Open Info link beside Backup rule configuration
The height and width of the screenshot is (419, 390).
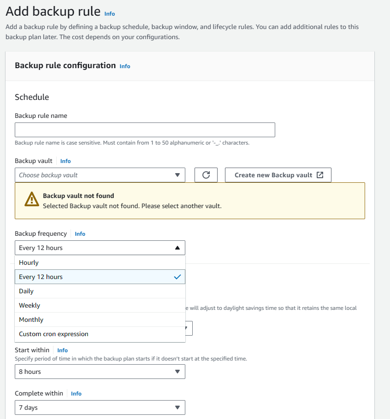[x=125, y=66]
